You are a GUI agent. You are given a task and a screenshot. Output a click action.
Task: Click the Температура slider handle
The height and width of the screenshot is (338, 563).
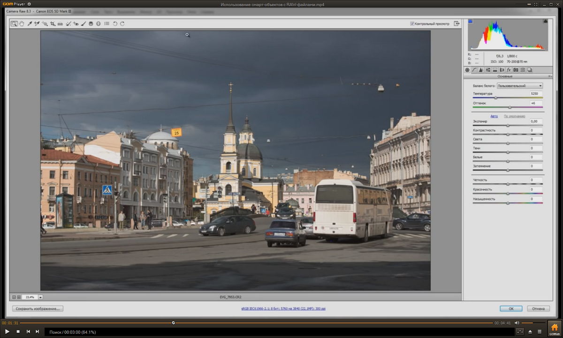tap(496, 98)
